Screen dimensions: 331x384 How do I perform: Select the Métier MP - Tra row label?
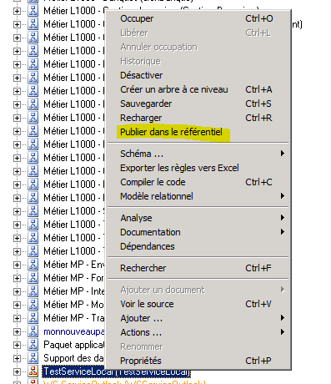click(74, 318)
